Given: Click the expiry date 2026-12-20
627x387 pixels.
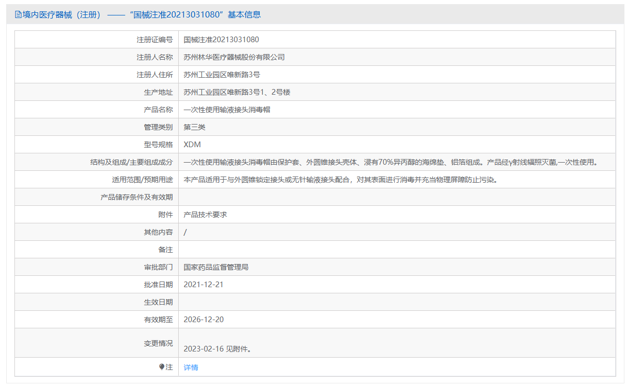Looking at the screenshot, I should click(204, 320).
